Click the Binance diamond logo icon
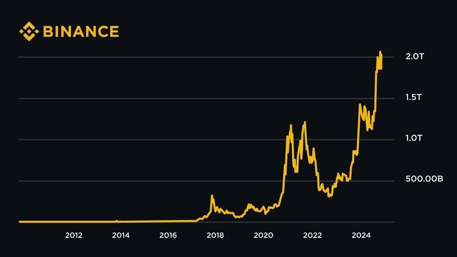 click(x=29, y=31)
